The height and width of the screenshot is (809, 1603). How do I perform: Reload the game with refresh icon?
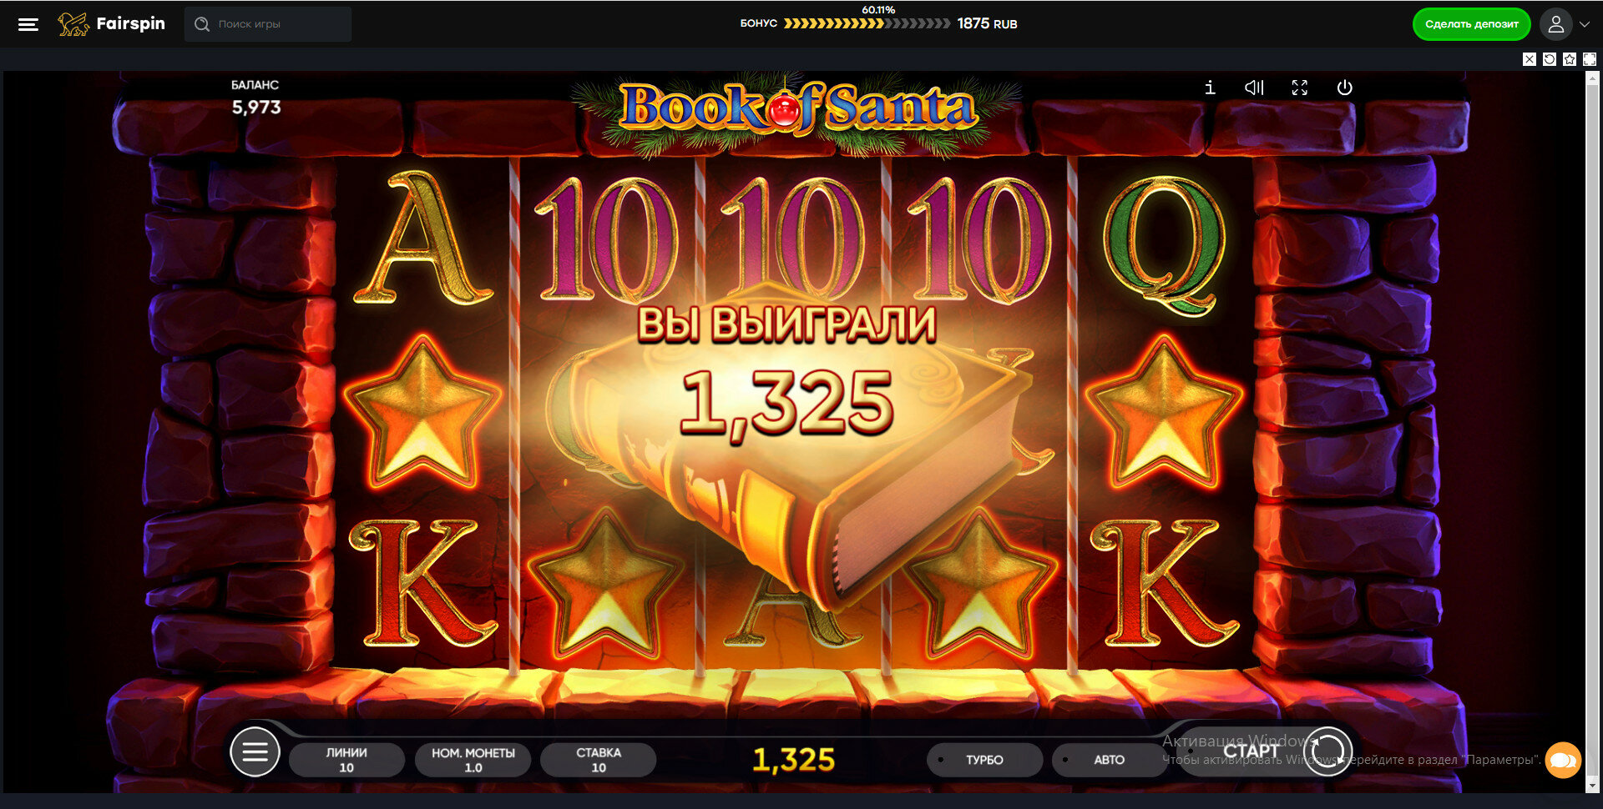tap(1550, 59)
